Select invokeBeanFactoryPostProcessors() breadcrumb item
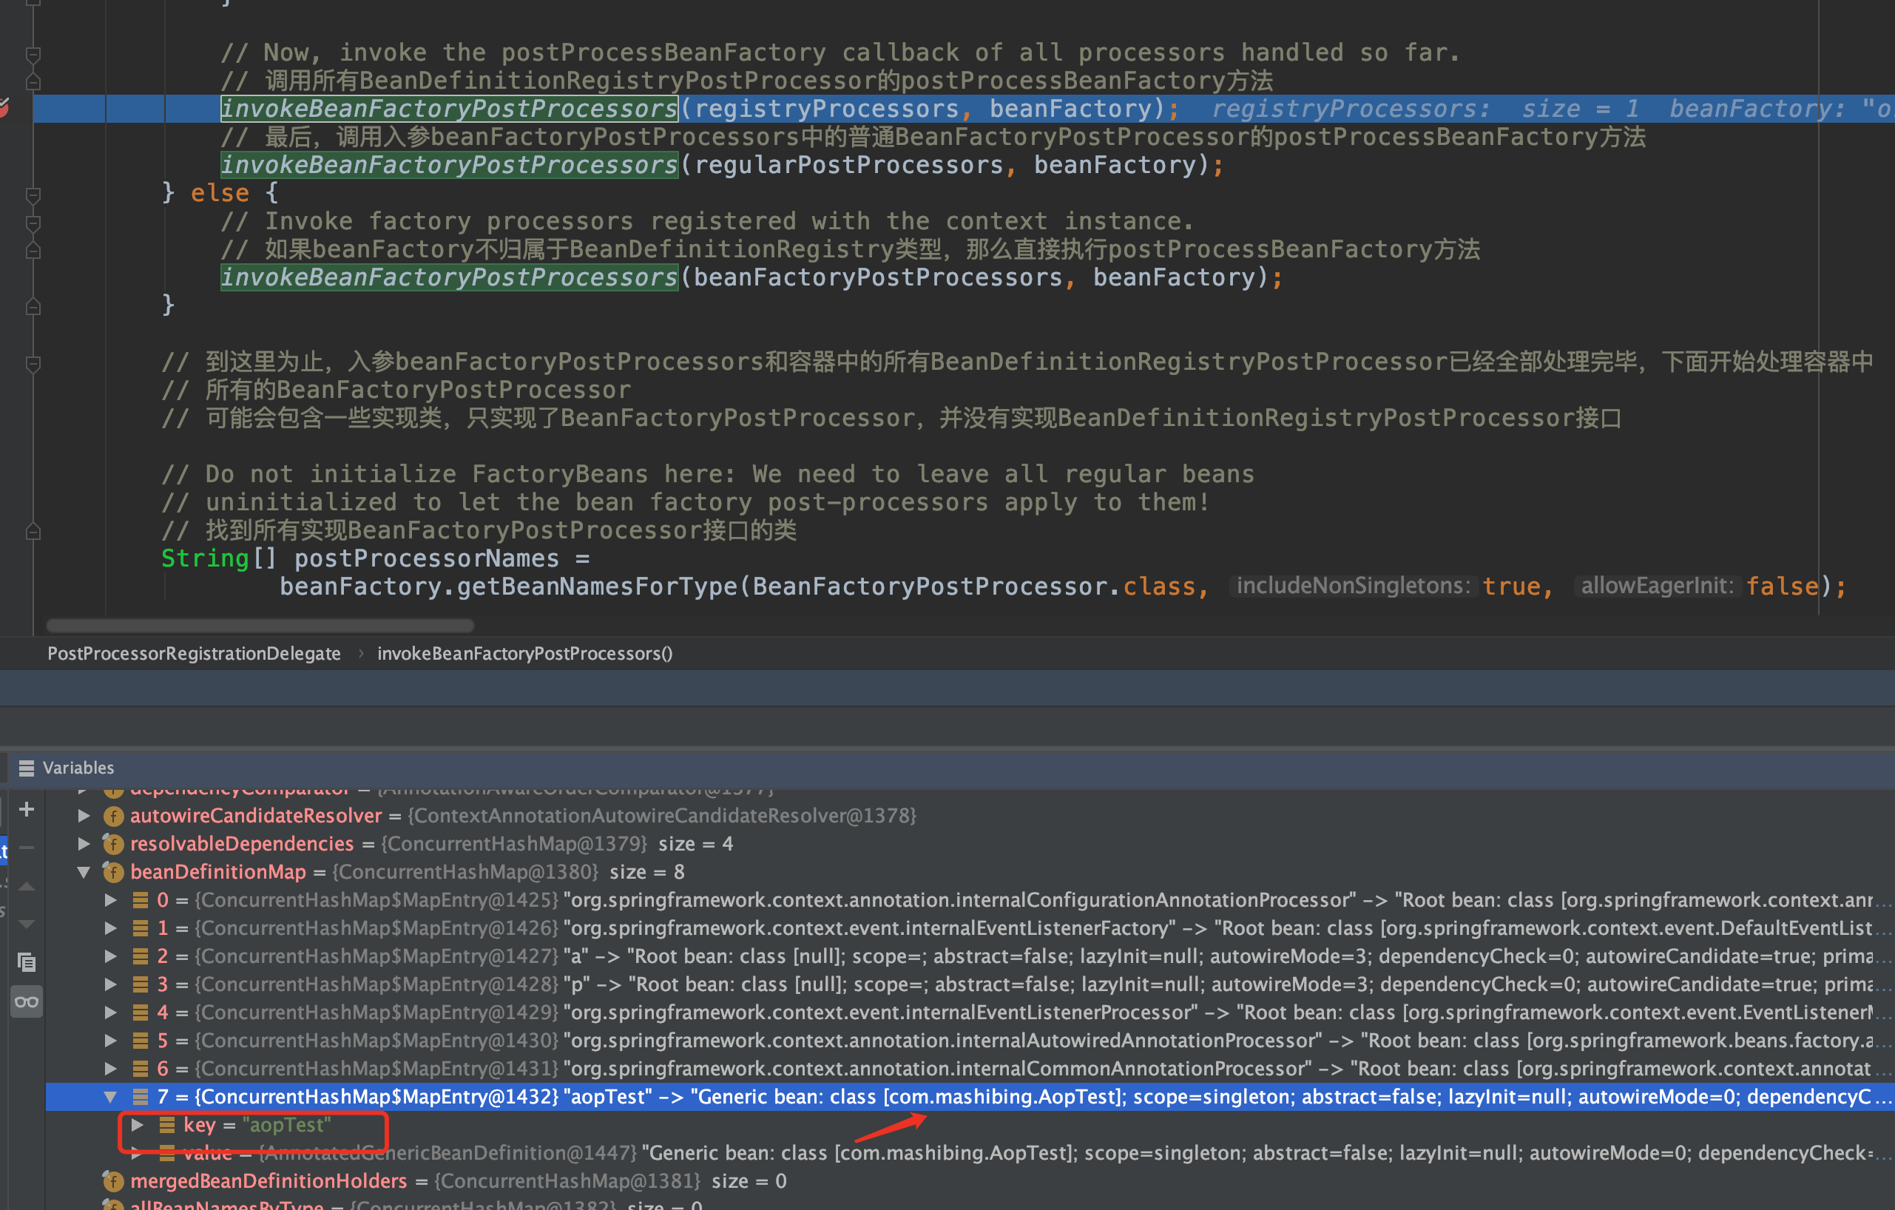 [524, 653]
